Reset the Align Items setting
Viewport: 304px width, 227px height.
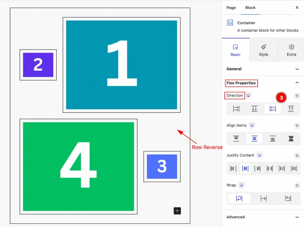(x=297, y=126)
